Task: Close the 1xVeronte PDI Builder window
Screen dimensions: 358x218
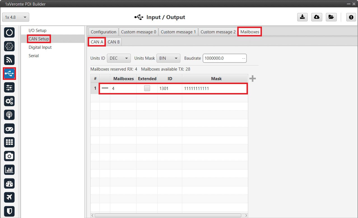Action: [354, 4]
